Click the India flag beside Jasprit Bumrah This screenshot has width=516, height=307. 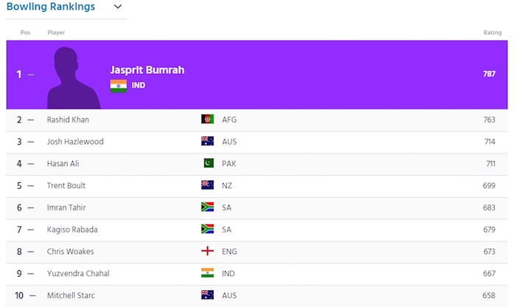point(118,85)
